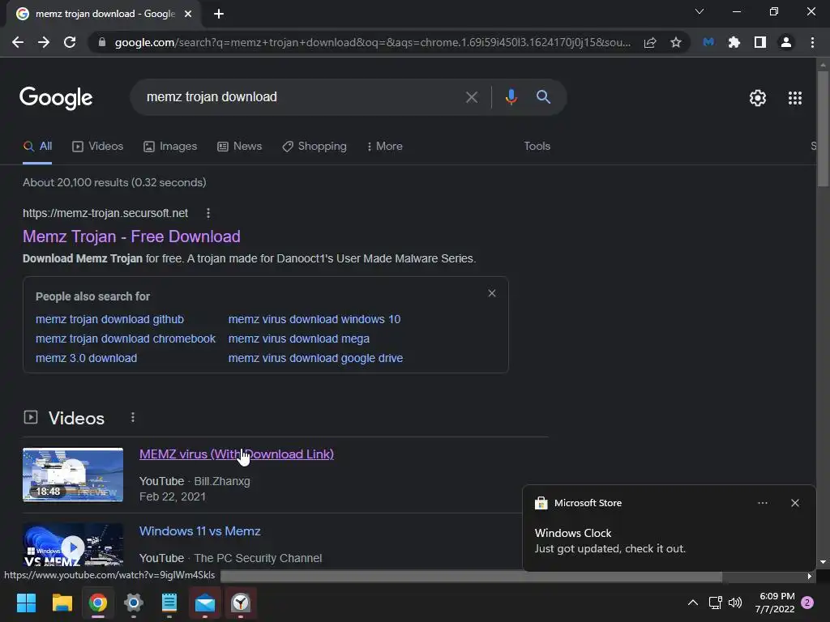Open search Tools options
This screenshot has height=622, width=830.
point(537,147)
